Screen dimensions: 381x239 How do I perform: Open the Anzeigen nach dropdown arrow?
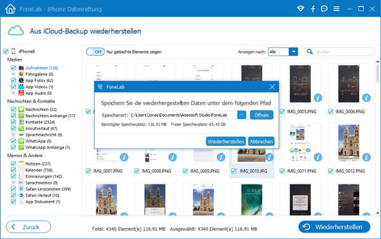pos(293,52)
